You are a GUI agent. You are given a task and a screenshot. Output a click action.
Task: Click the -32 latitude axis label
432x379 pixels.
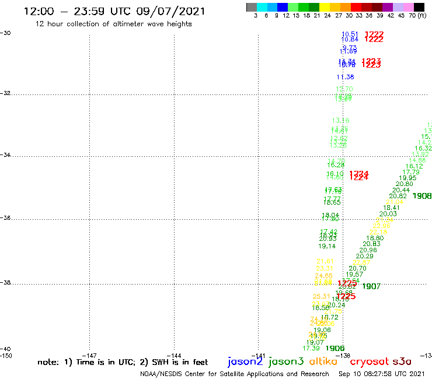(5, 93)
